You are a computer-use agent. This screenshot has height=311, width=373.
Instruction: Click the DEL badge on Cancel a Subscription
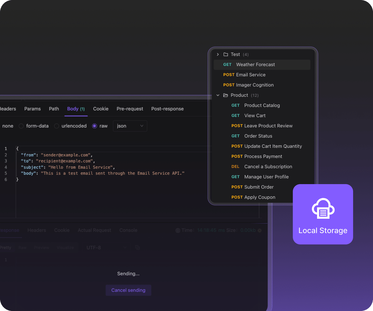coord(235,166)
